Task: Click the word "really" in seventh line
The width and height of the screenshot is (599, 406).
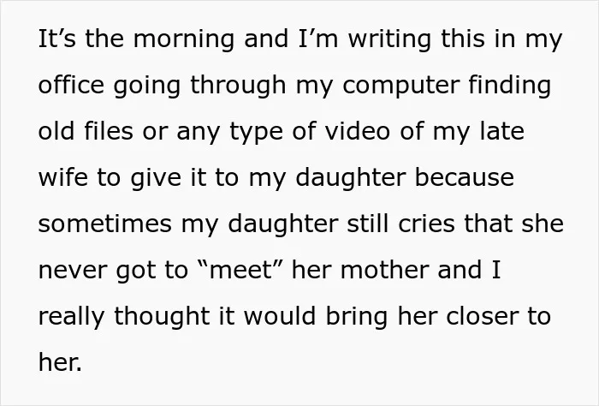Action: coord(71,317)
